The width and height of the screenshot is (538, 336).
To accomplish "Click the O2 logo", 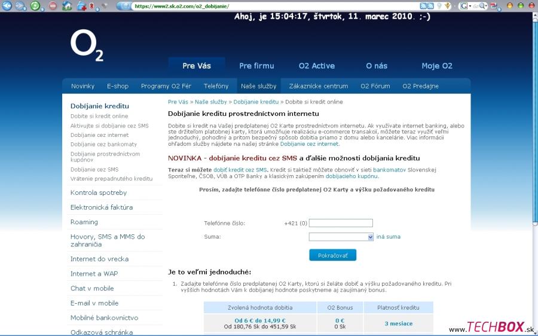I will 87,45.
